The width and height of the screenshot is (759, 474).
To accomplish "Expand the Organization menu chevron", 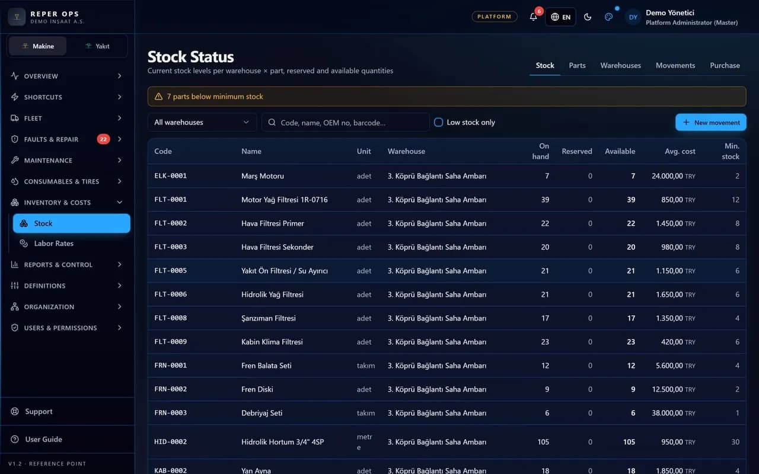I will pos(120,307).
